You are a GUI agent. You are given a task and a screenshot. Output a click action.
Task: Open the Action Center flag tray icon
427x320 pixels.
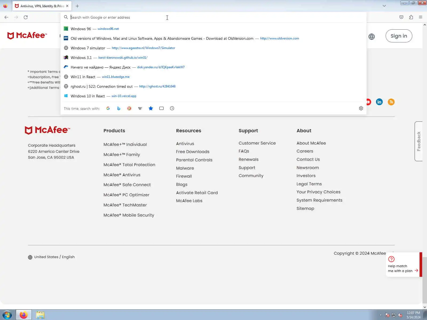coord(387,315)
